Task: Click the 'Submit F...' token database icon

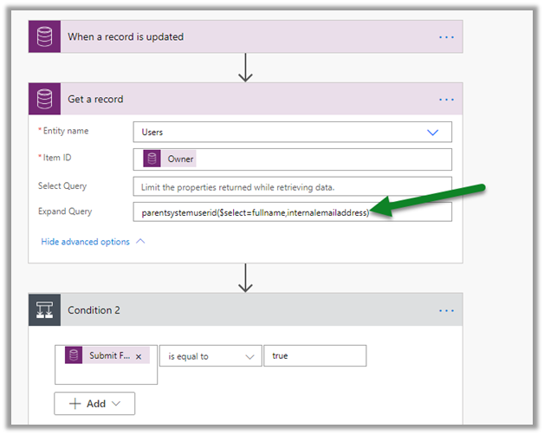Action: [x=74, y=356]
